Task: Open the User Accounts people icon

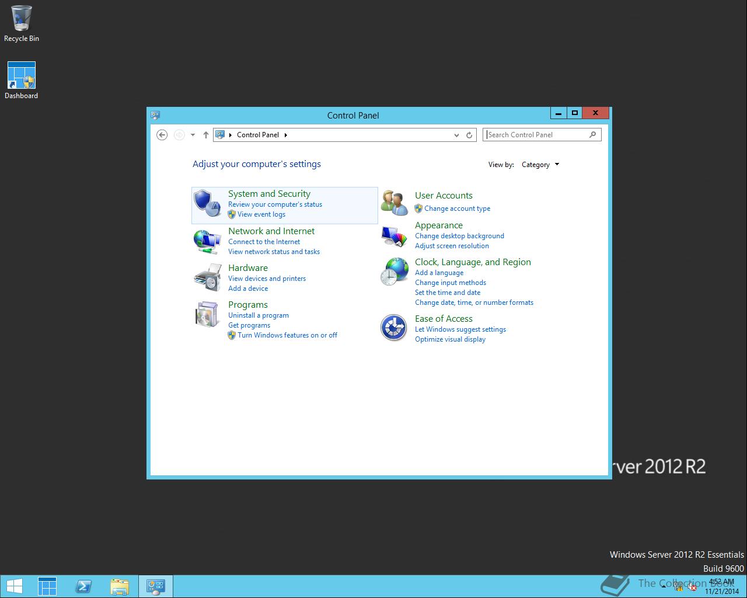Action: 395,203
